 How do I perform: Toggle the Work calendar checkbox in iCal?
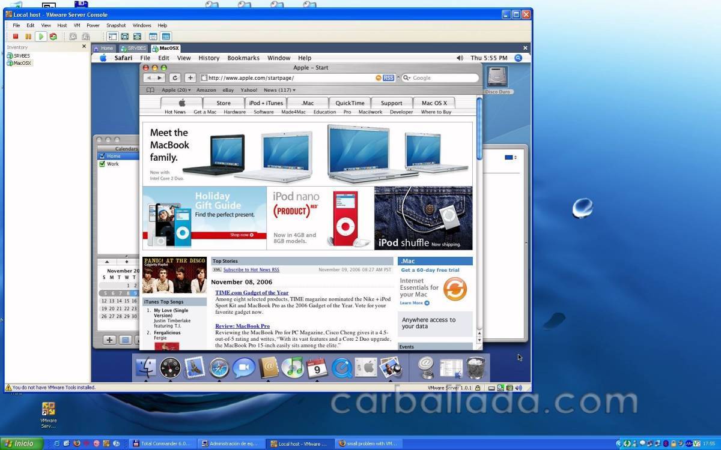tap(102, 164)
